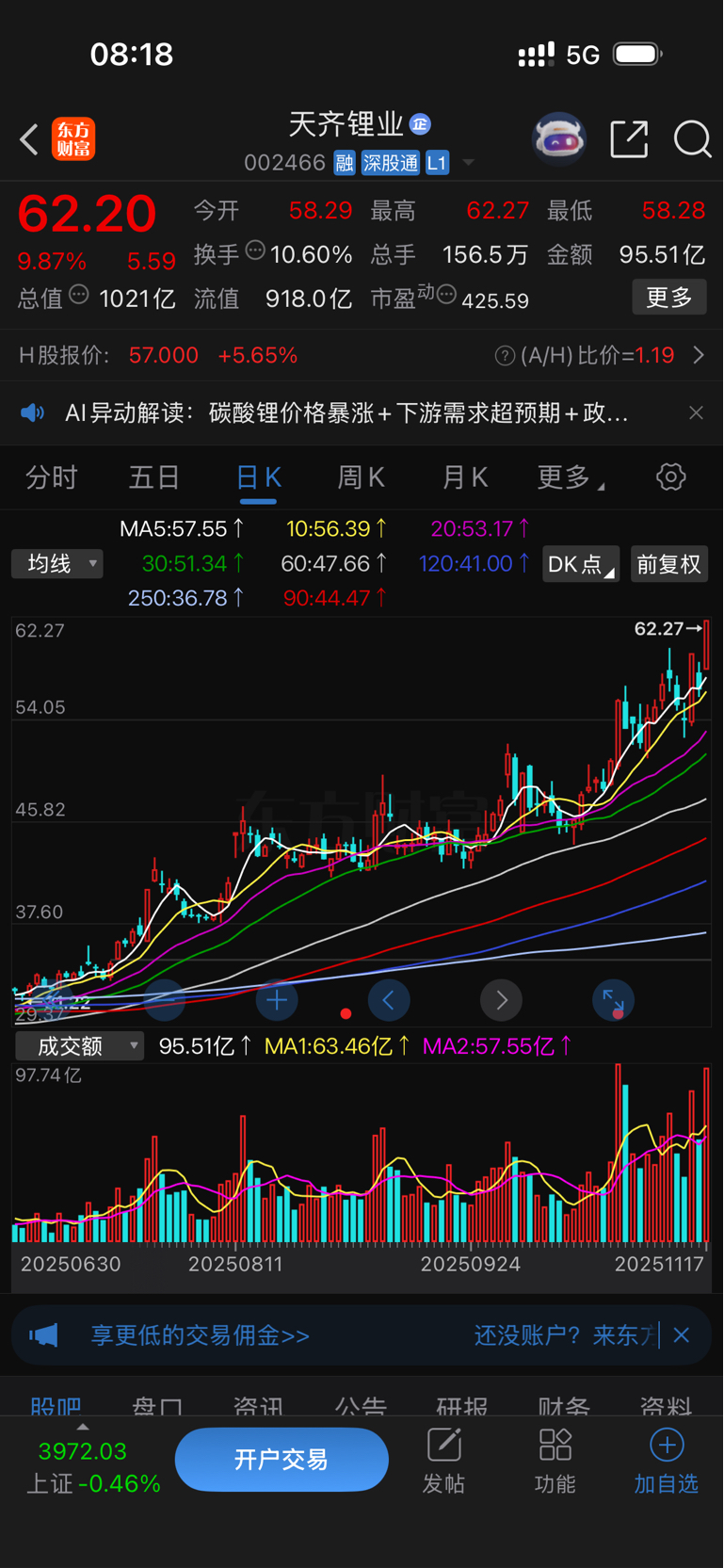
Task: Switch to 周K chart tab
Action: [362, 477]
